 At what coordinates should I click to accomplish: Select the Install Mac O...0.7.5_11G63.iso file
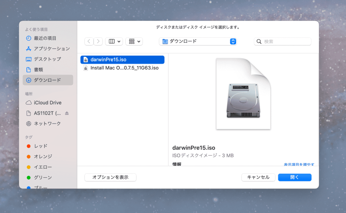click(122, 68)
